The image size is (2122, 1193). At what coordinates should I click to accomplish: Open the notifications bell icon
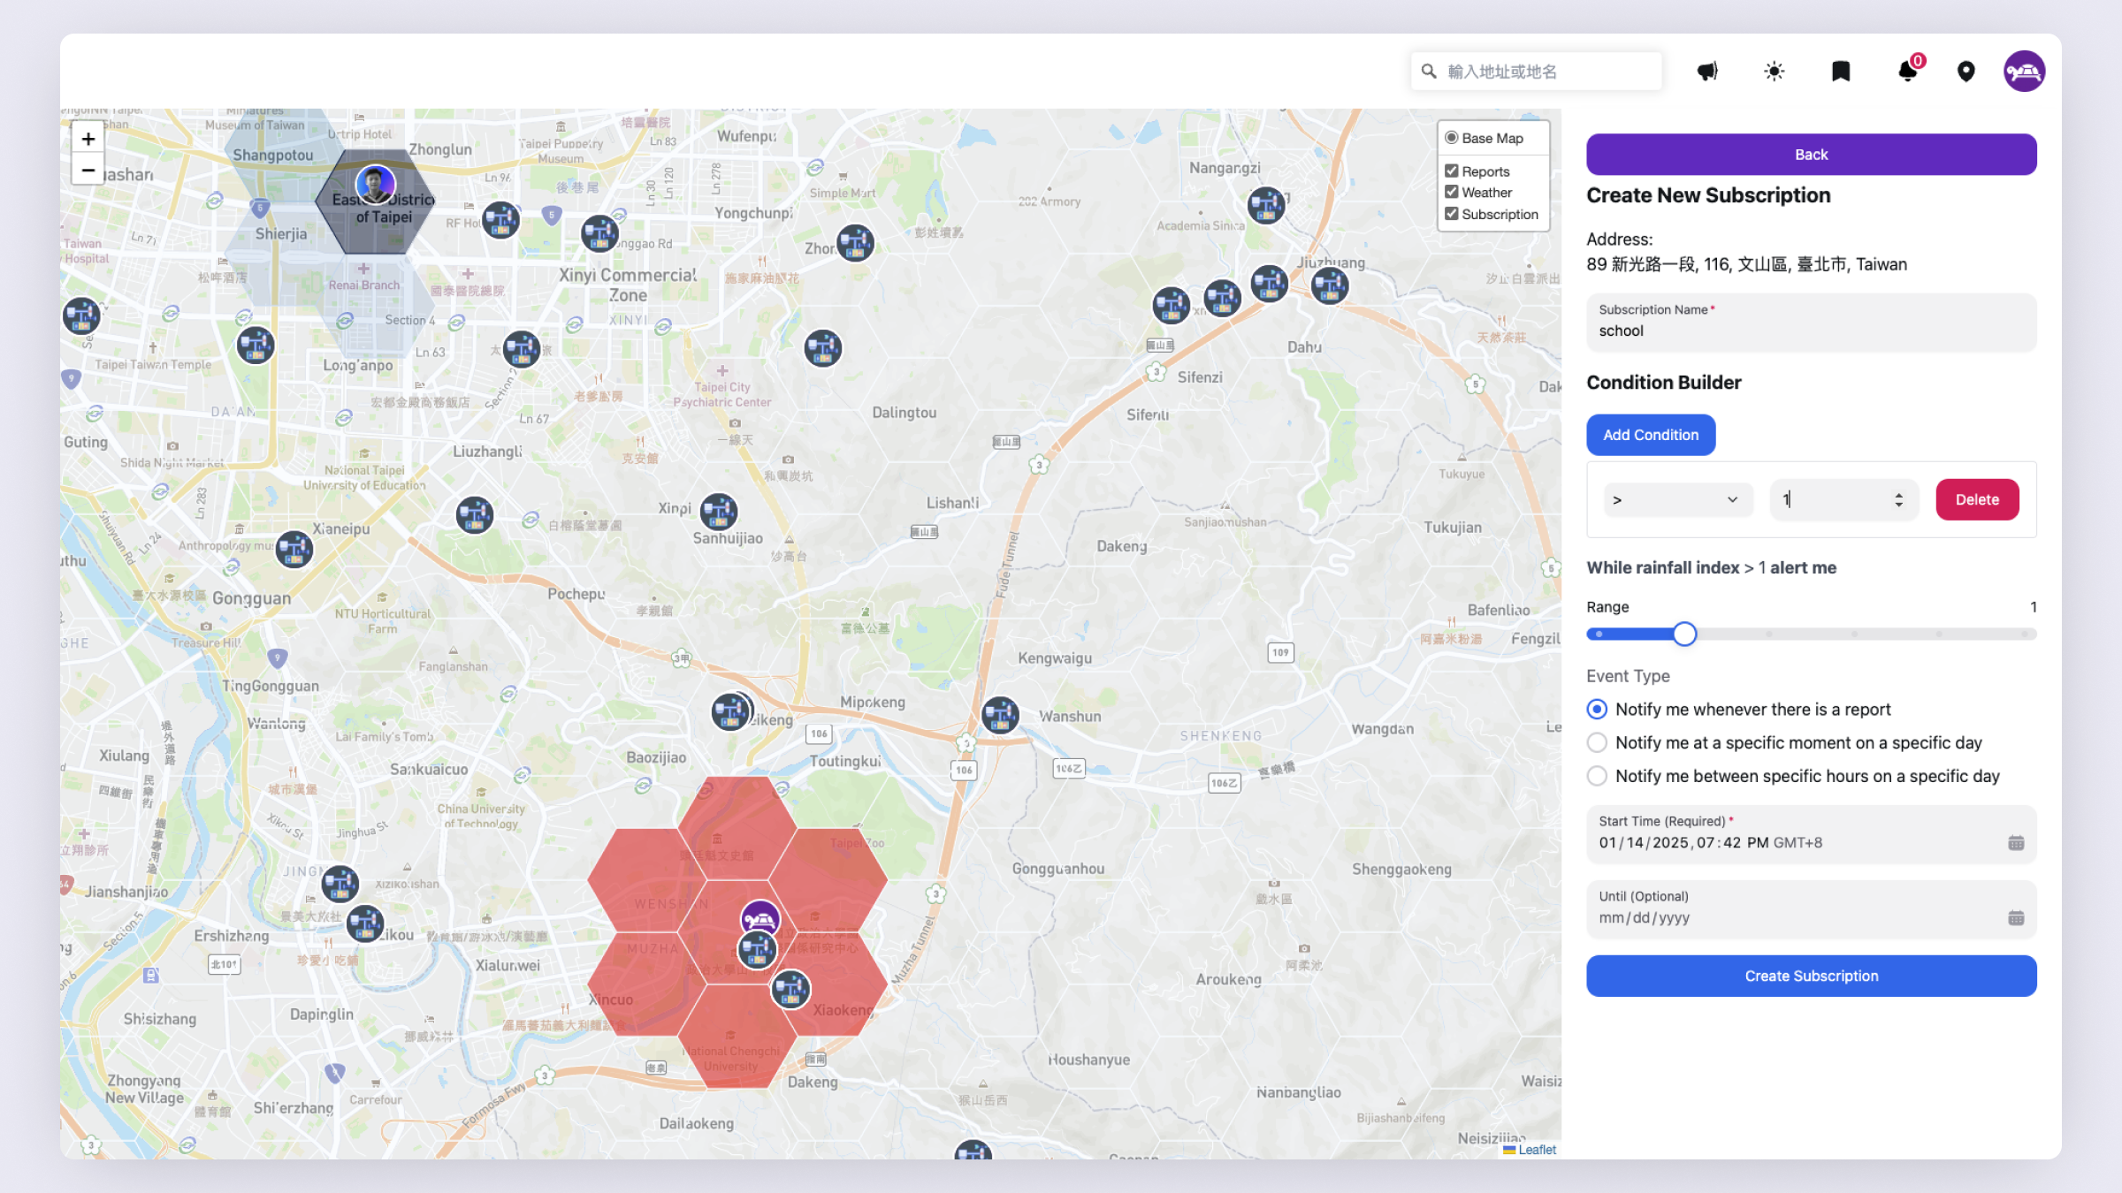coord(1907,72)
